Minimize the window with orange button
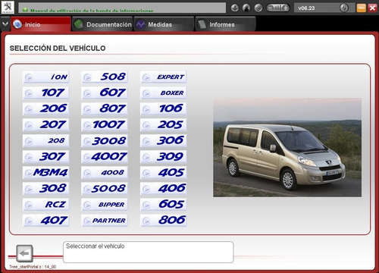 [x=362, y=8]
